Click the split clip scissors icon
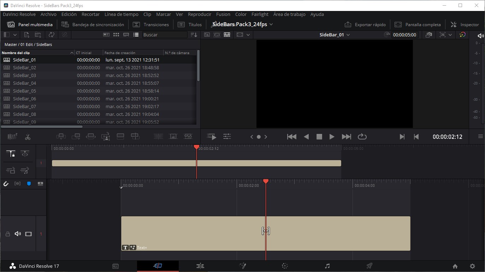The width and height of the screenshot is (485, 272). 28,137
